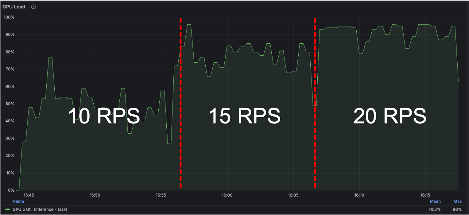Click the second red dashed annotation marker
The image size is (469, 215).
[315, 103]
